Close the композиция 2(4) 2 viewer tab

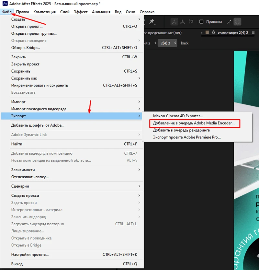coord(202,33)
